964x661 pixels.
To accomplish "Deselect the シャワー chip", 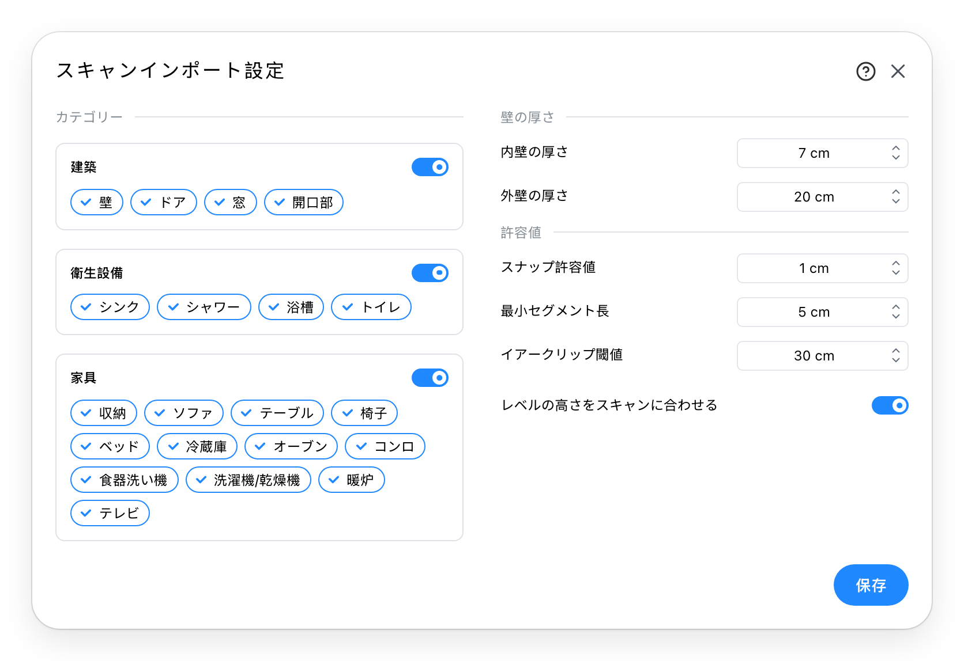I will tap(204, 307).
